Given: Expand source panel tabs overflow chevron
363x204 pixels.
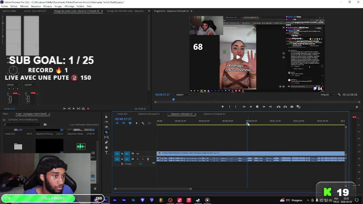Looking at the screenshot, I should tap(149, 11).
